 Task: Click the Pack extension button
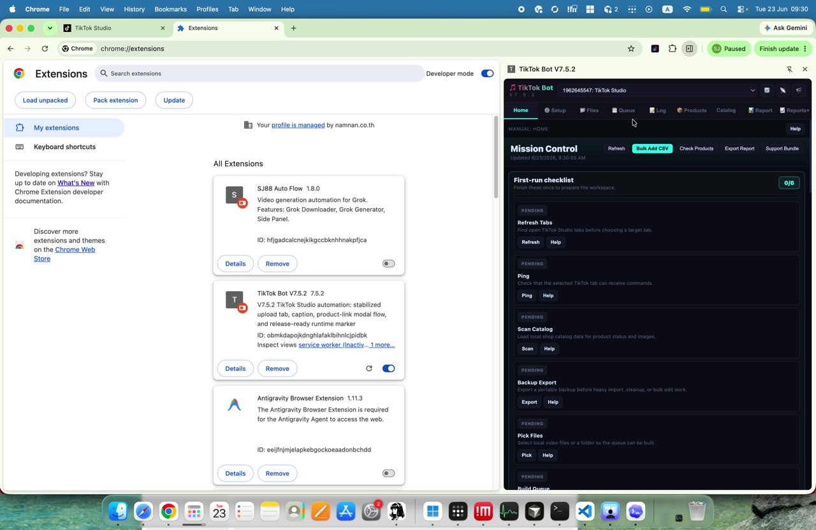coord(115,100)
